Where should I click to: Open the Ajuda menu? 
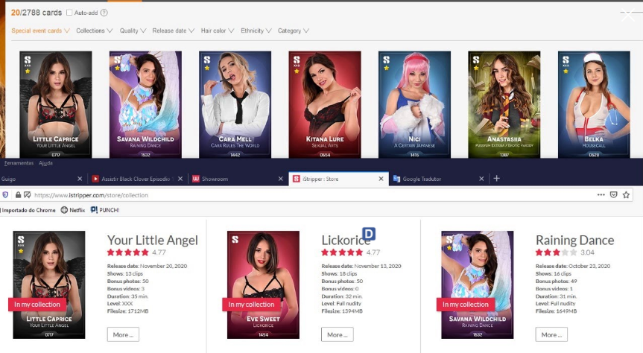point(45,163)
